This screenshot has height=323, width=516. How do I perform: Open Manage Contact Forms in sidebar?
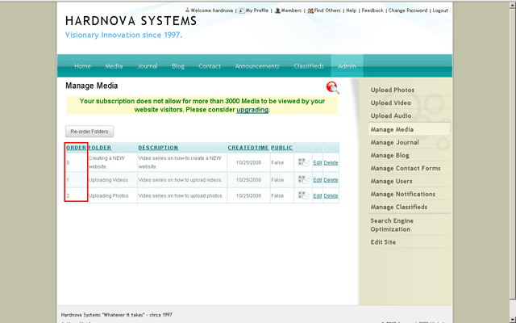pyautogui.click(x=406, y=168)
